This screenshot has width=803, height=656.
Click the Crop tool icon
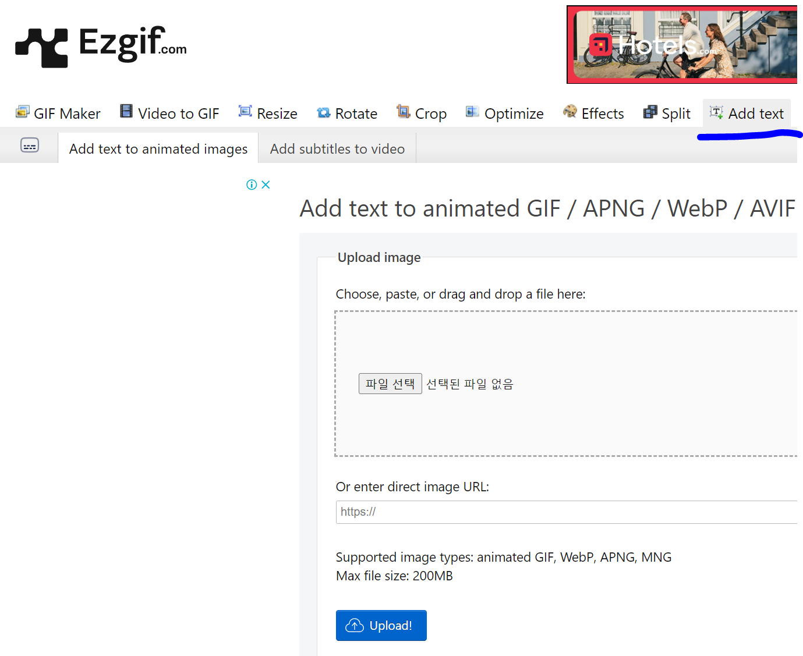coord(404,111)
